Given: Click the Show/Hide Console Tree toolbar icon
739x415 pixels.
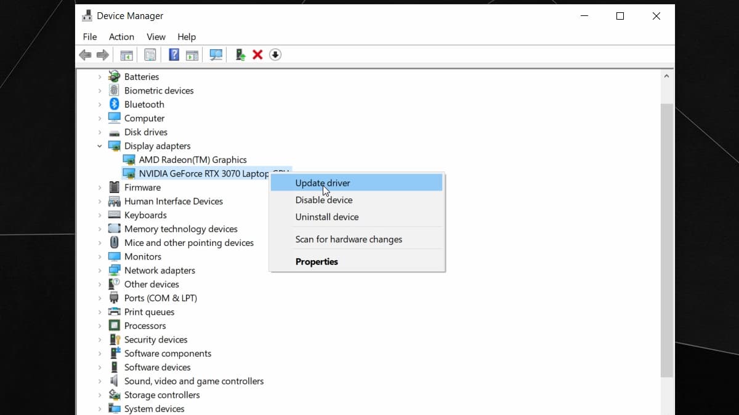Looking at the screenshot, I should (126, 55).
